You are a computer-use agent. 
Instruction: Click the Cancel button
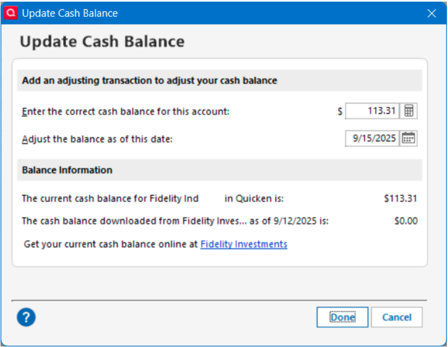[397, 317]
